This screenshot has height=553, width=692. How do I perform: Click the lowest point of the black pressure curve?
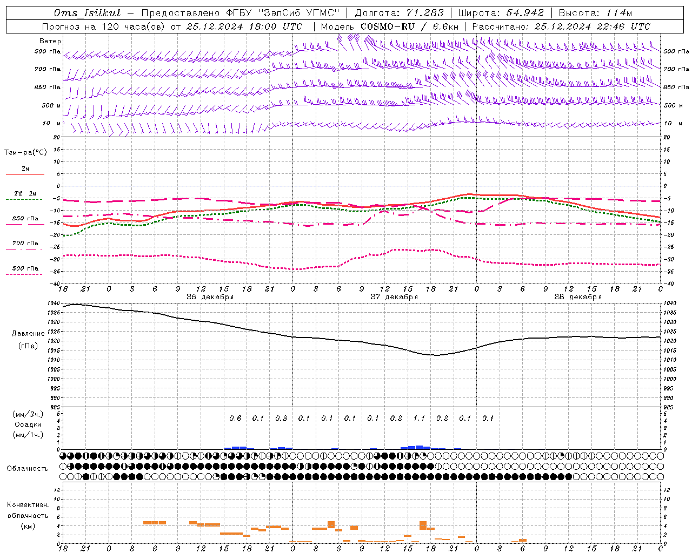tap(437, 355)
